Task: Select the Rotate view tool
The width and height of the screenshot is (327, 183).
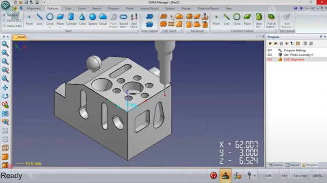Action: [x=5, y=96]
